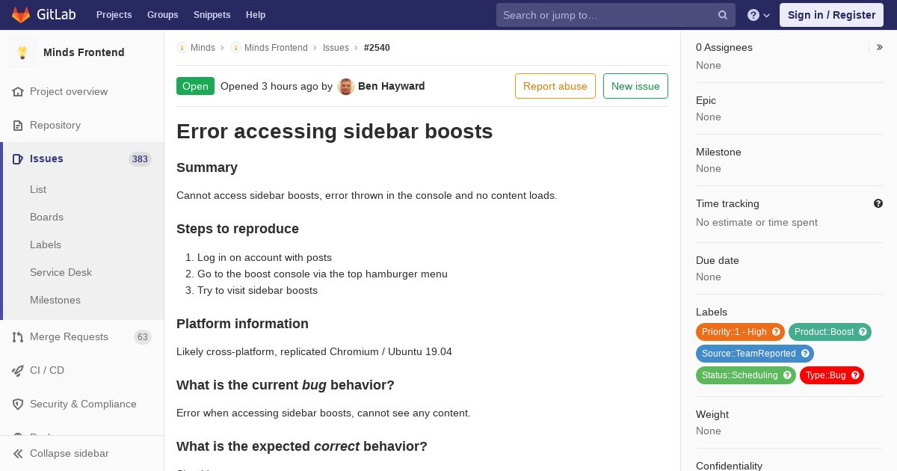Click the Repository file icon

coord(18,126)
